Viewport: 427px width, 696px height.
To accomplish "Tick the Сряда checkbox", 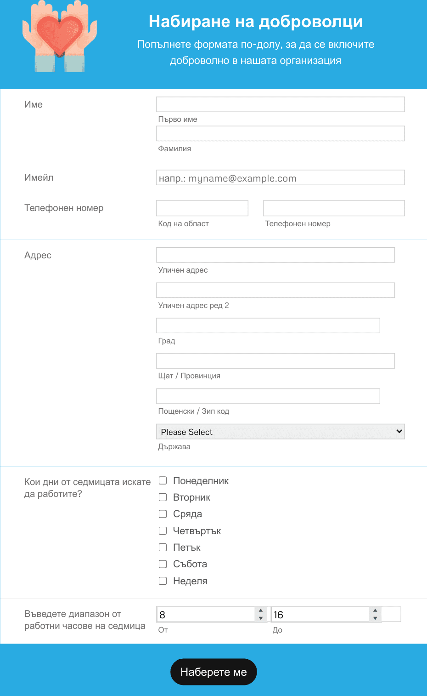I will point(163,514).
